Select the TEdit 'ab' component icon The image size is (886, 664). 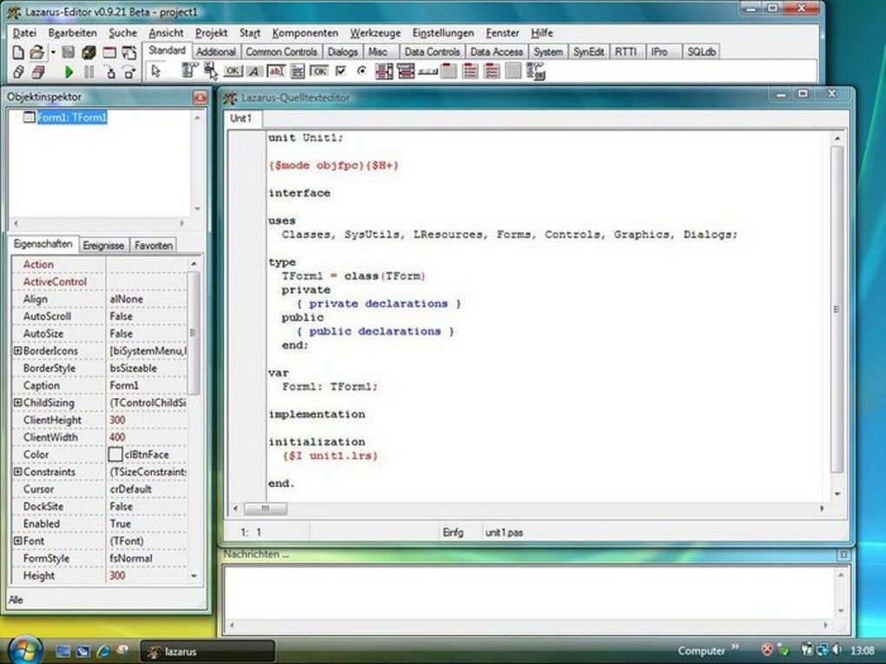(276, 71)
